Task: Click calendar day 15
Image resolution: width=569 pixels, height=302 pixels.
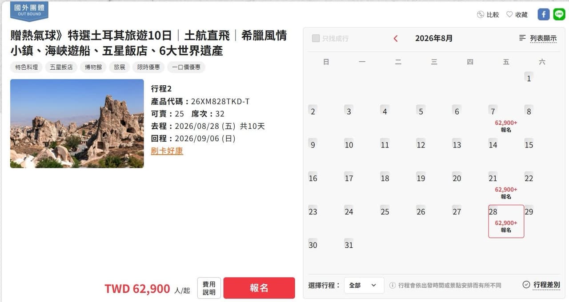Action: click(529, 145)
